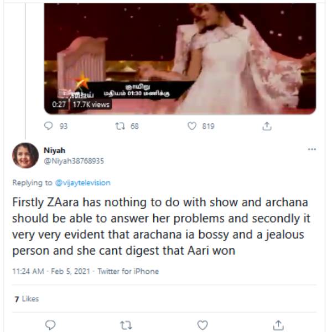The width and height of the screenshot is (332, 332).
Task: Open Niyah's profile picture
Action: (25, 155)
